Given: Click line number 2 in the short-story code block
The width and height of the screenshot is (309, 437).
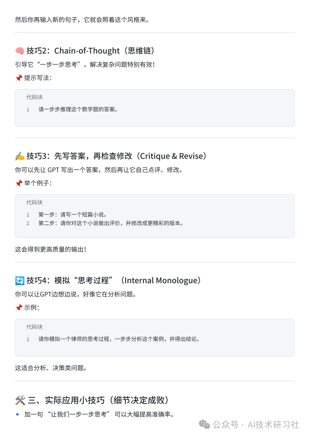Looking at the screenshot, I should tap(28, 224).
